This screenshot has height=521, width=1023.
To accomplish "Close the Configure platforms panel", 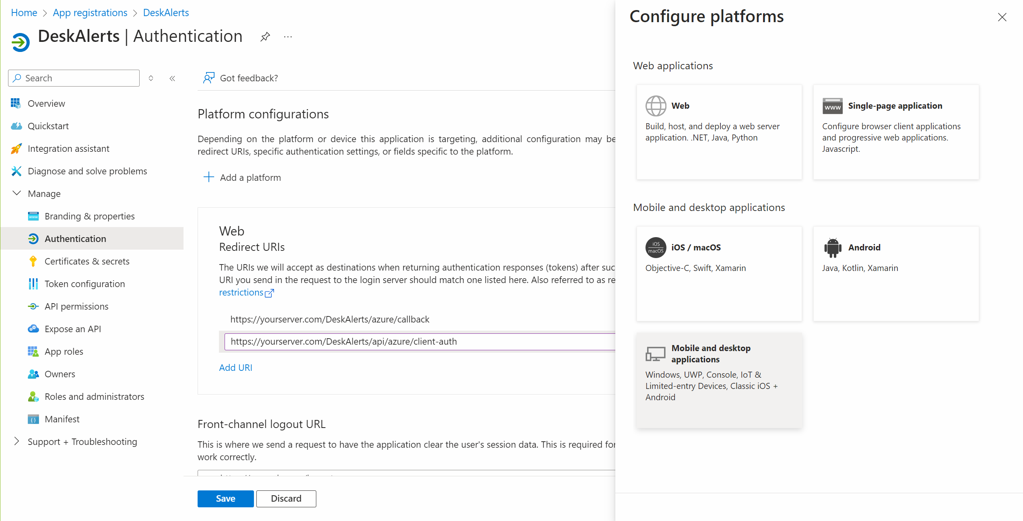I will click(1002, 17).
